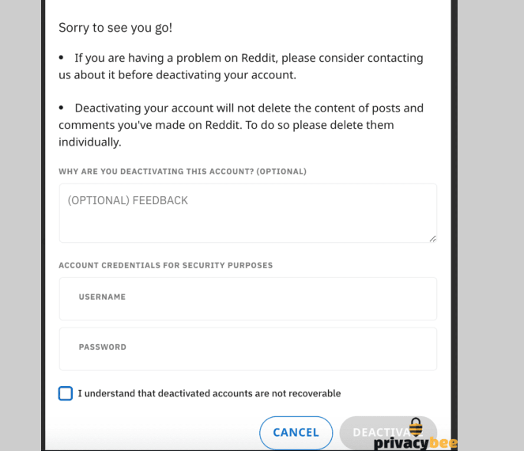Click into the Username field
This screenshot has height=451, width=524.
pyautogui.click(x=247, y=298)
